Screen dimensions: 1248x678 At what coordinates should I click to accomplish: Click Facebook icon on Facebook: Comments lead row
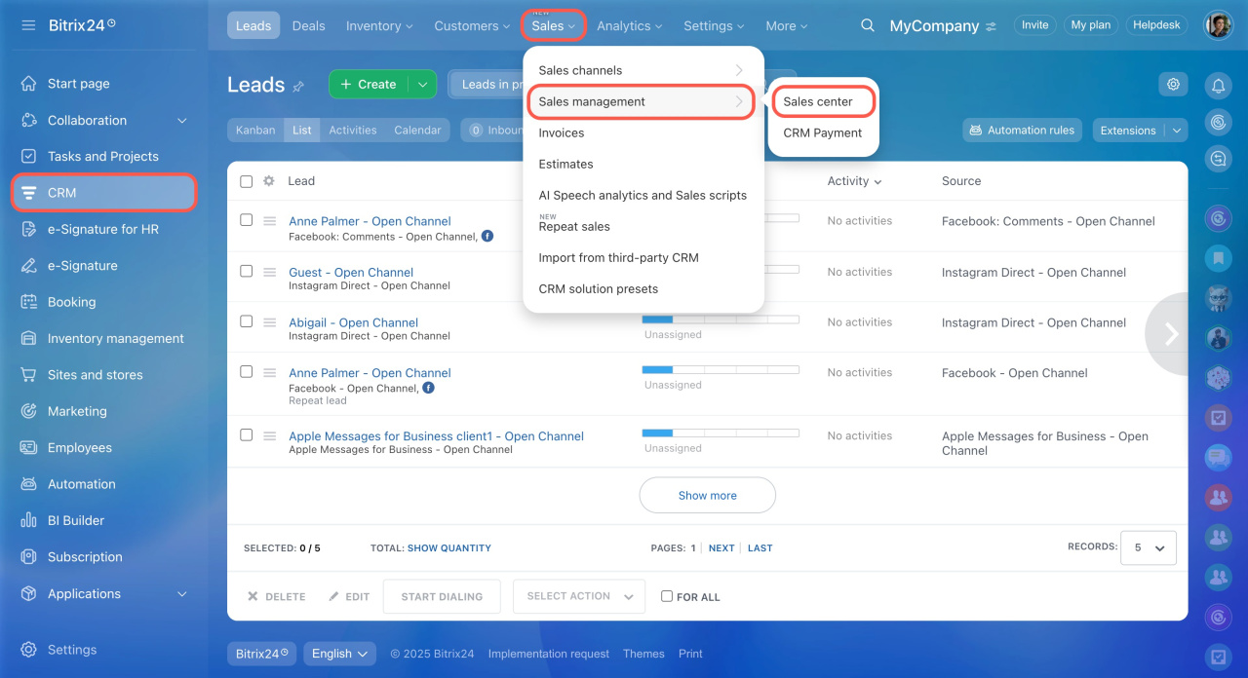coord(487,236)
